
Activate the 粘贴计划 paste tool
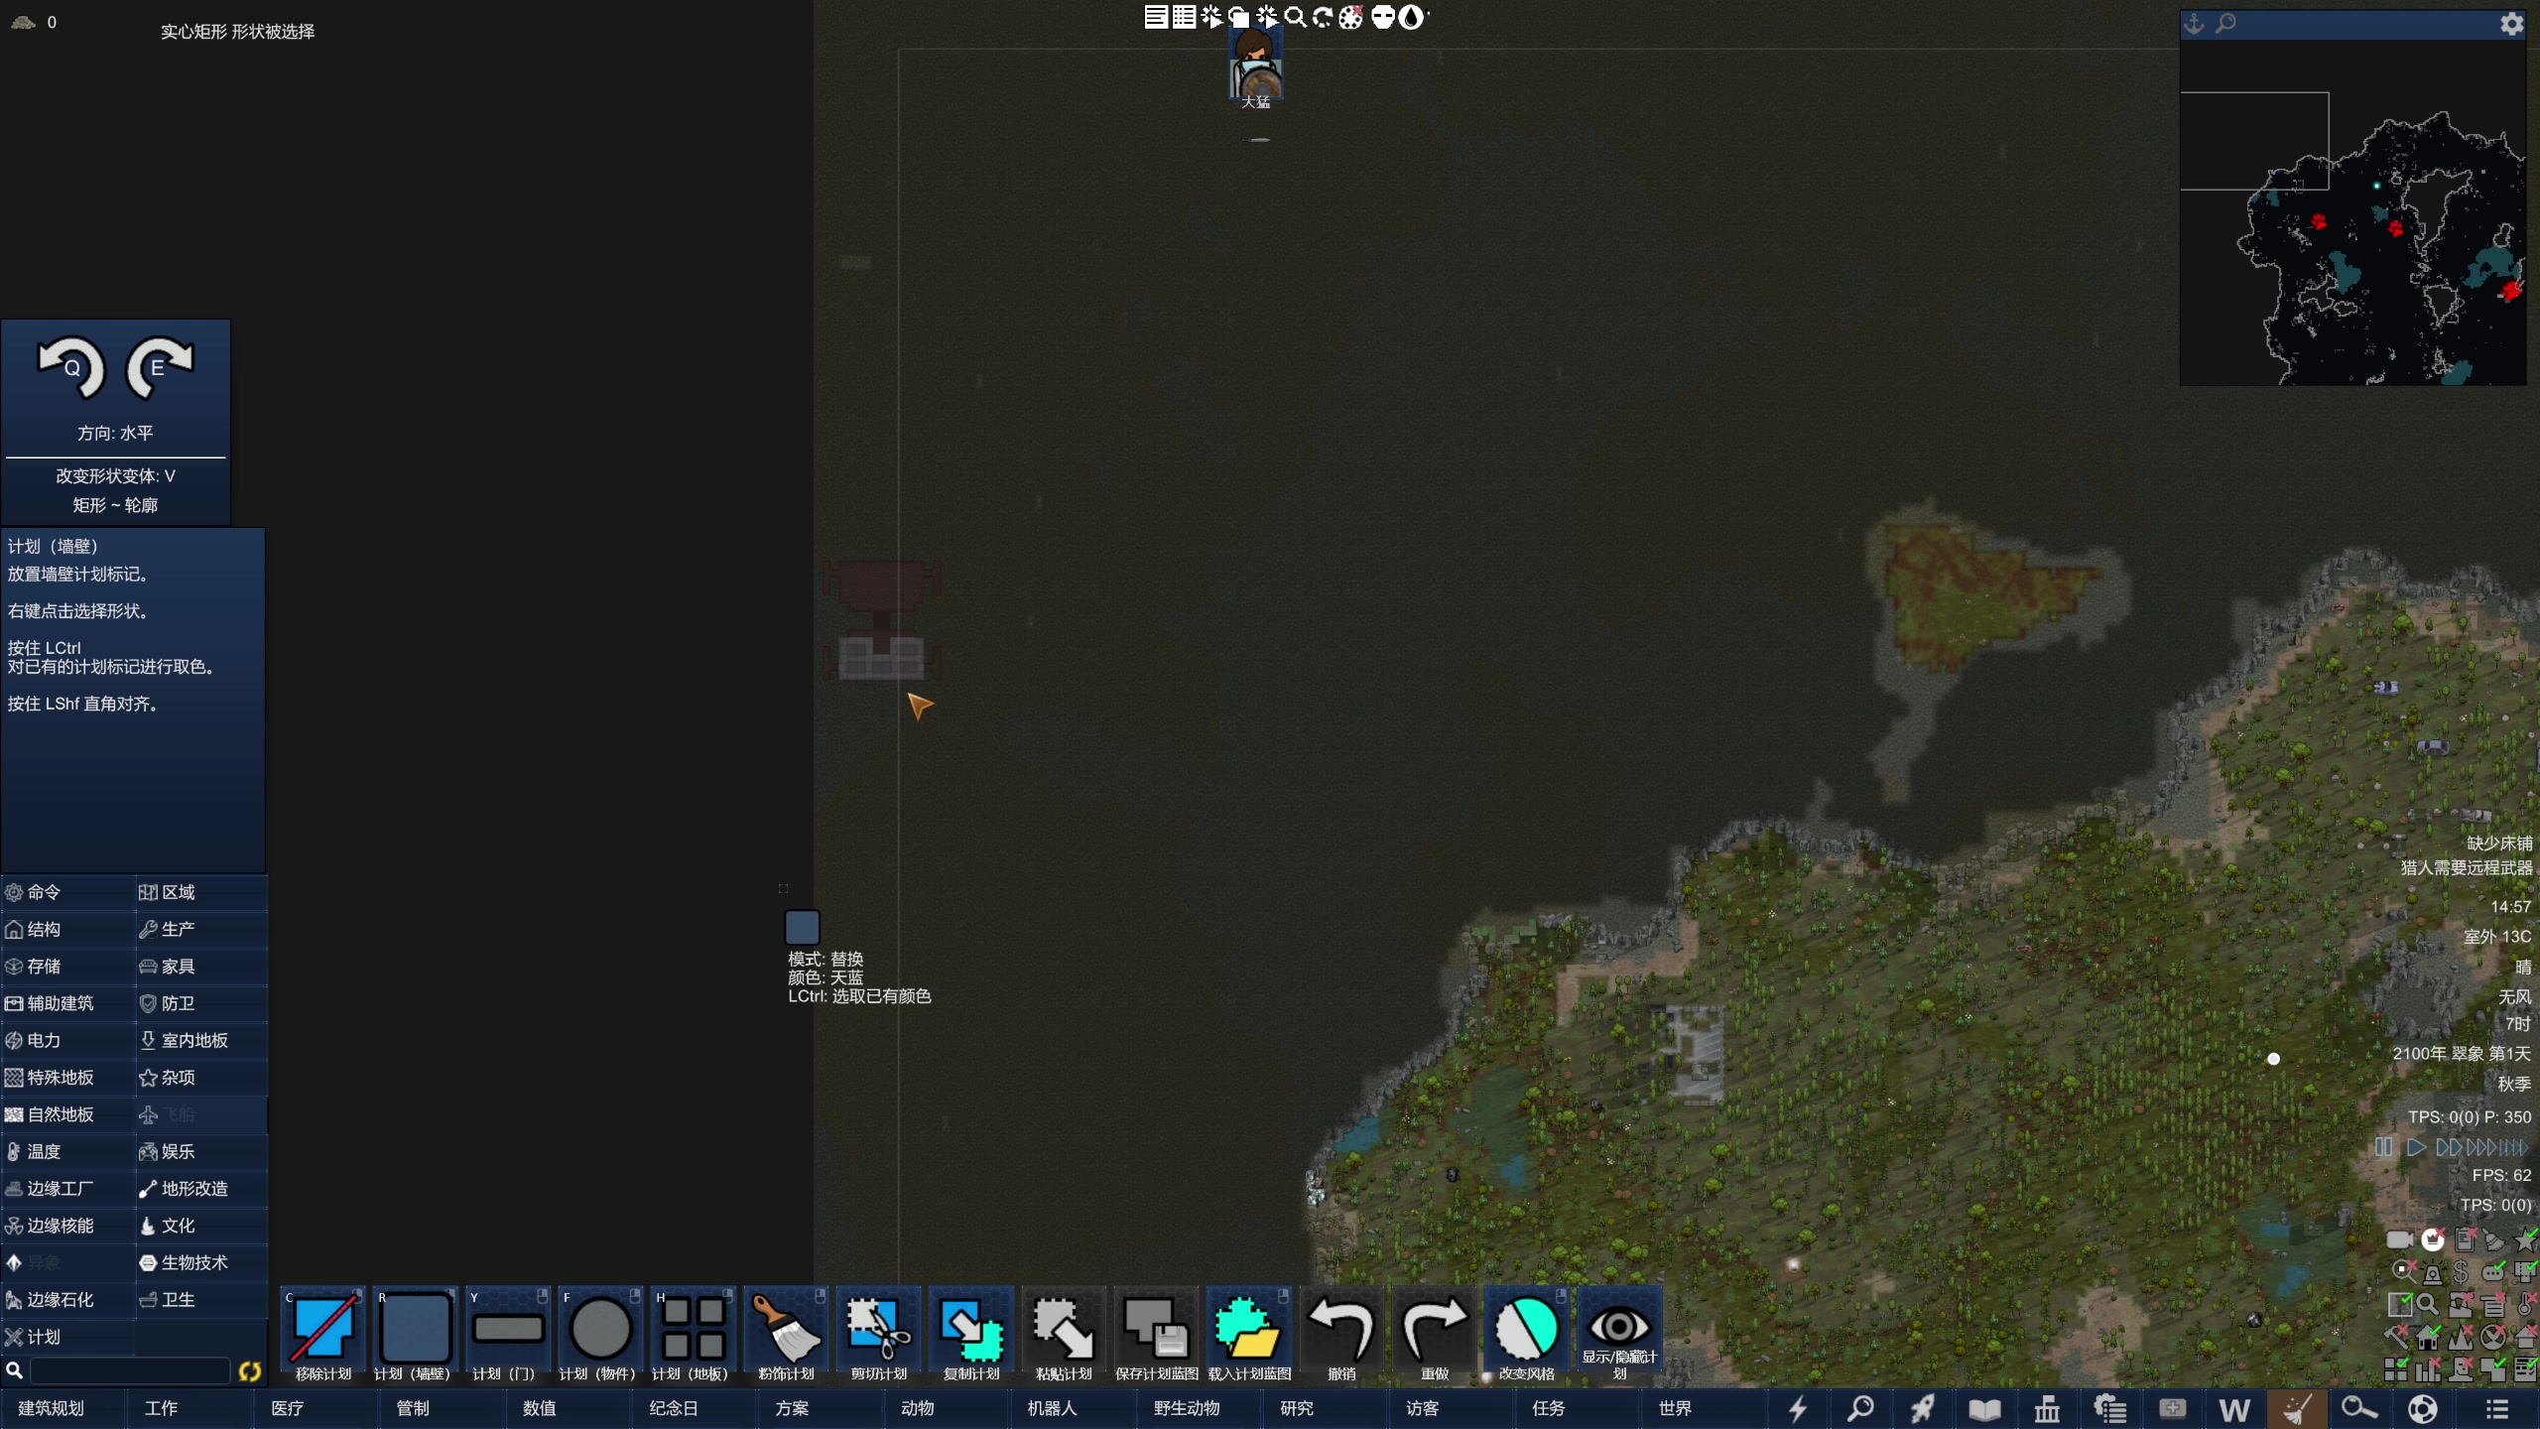pos(1064,1335)
